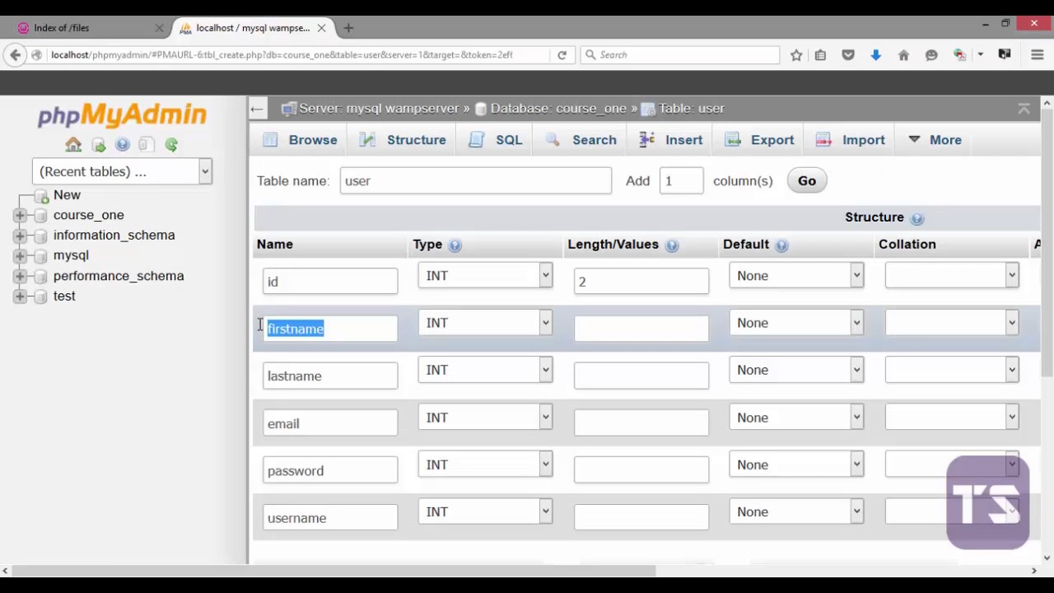Click the Go button
Viewport: 1054px width, 593px height.
click(806, 180)
